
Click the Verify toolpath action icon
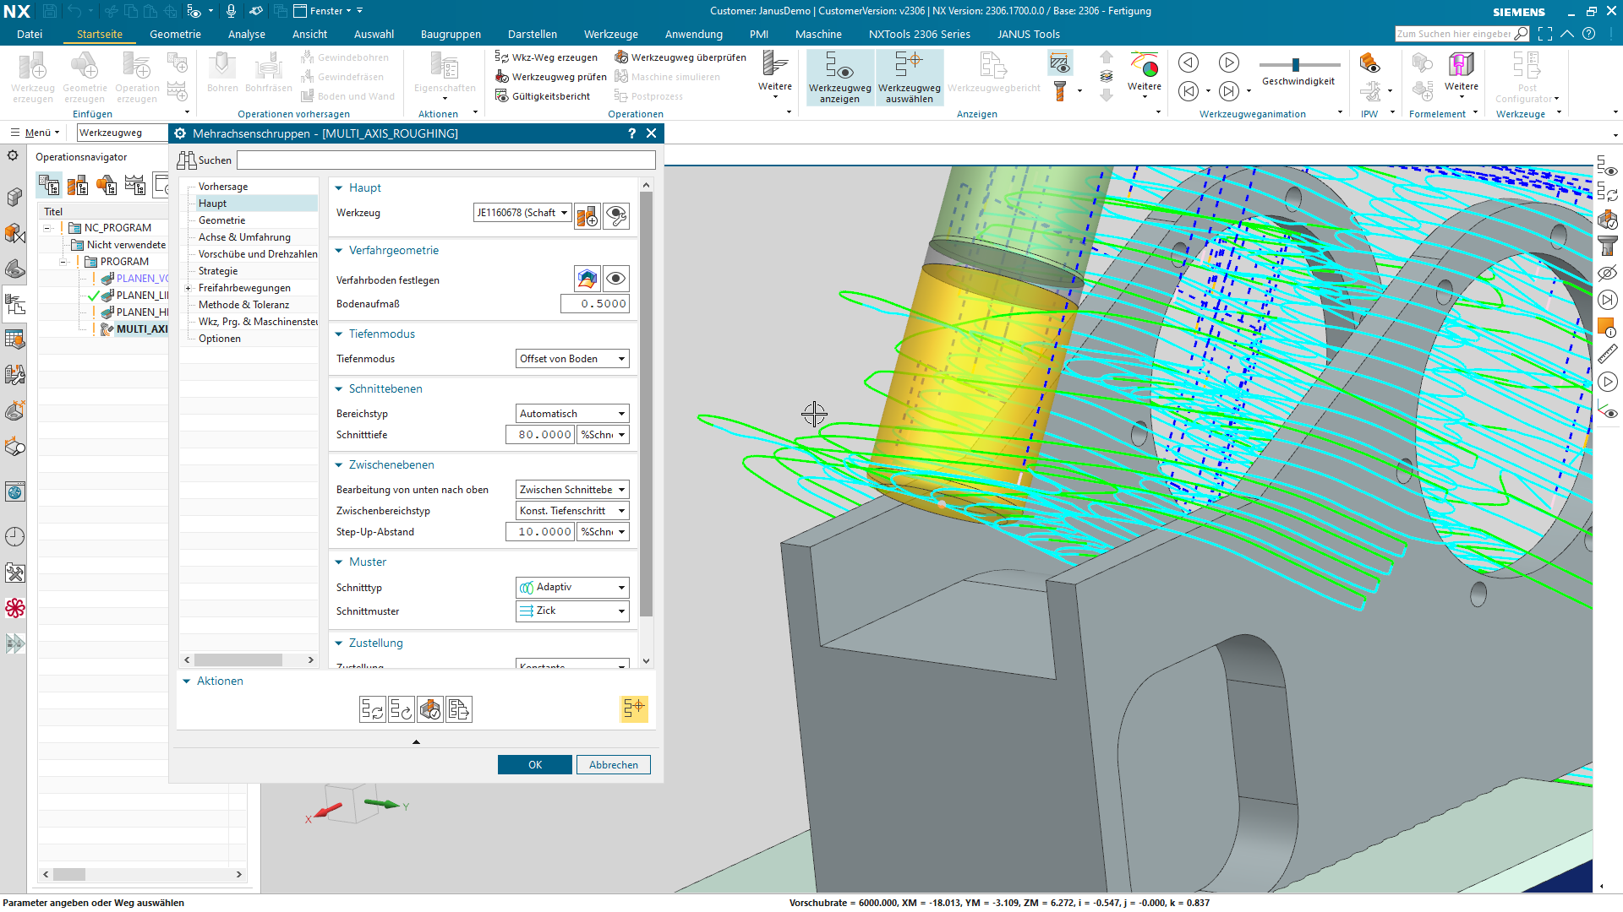click(x=429, y=709)
